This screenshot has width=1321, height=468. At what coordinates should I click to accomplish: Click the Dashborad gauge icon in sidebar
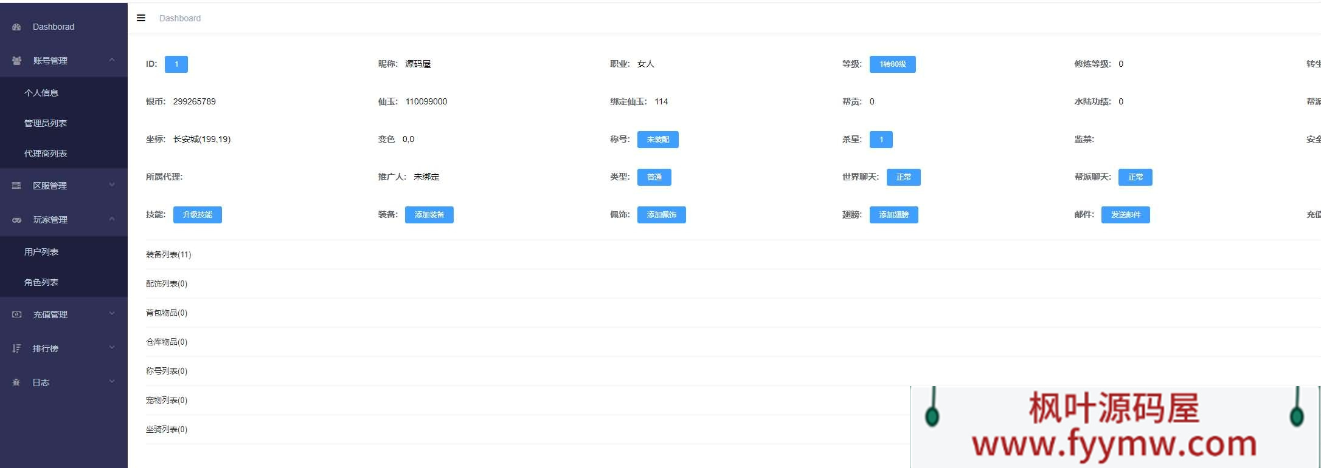pos(16,27)
